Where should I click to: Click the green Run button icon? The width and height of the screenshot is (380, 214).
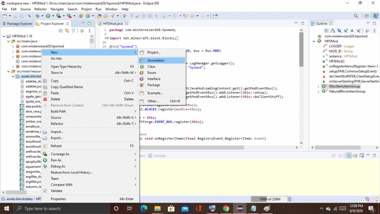pyautogui.click(x=48, y=16)
